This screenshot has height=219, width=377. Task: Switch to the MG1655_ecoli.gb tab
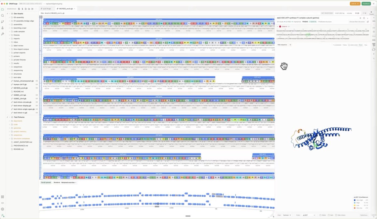click(x=66, y=9)
